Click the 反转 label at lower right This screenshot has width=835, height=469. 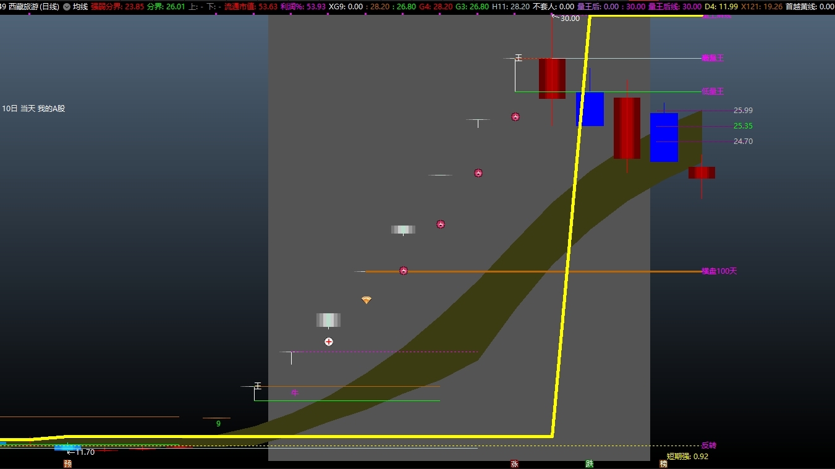pos(709,446)
